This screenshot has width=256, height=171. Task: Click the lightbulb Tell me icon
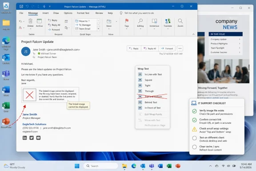(121, 13)
